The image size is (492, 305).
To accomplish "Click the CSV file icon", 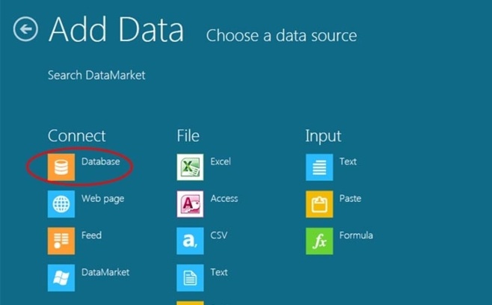I will click(x=190, y=241).
